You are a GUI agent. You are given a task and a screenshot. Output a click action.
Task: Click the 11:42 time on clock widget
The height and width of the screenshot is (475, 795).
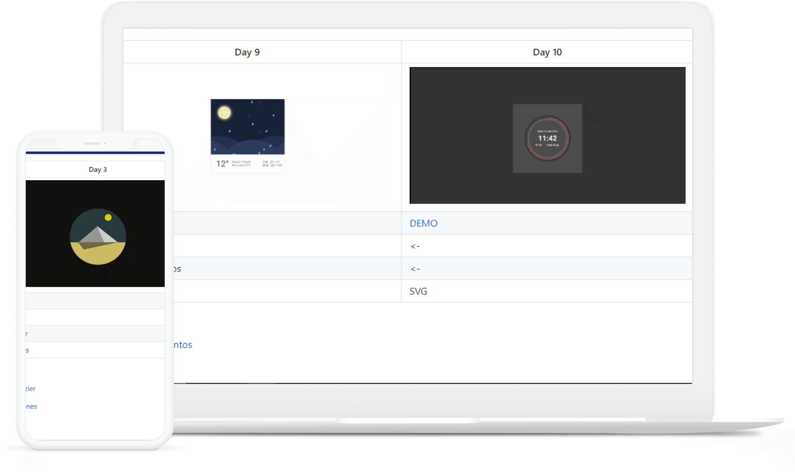(547, 138)
